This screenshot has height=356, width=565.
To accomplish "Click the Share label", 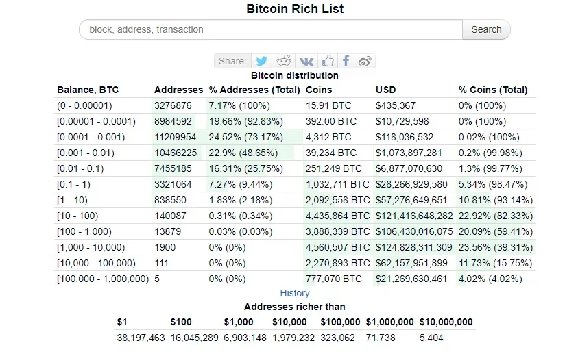I will [x=232, y=61].
